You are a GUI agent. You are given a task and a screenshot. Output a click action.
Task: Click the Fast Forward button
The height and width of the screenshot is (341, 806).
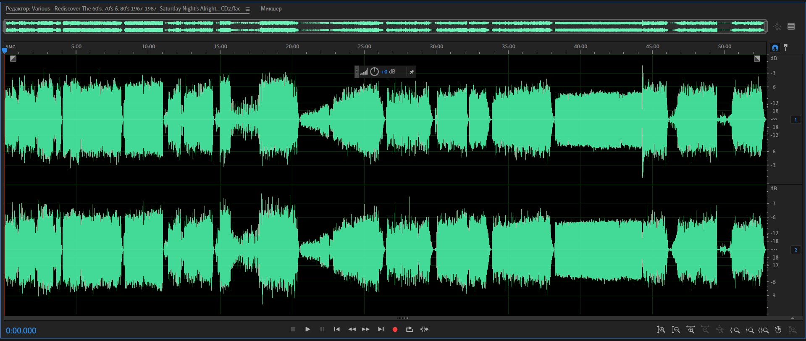coord(366,330)
